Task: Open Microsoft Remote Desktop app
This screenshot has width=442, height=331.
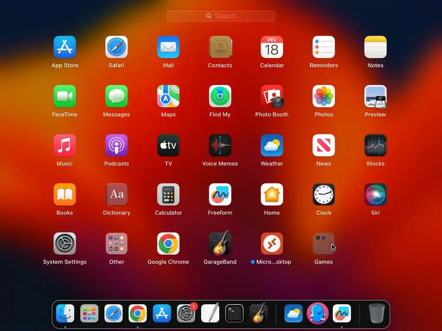Action: tap(272, 244)
